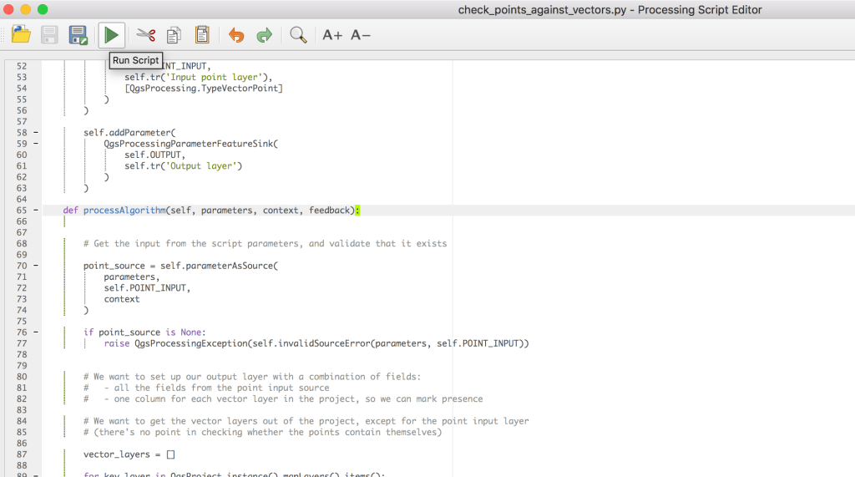Click the Paste clipboard icon
This screenshot has width=855, height=477.
tap(201, 35)
